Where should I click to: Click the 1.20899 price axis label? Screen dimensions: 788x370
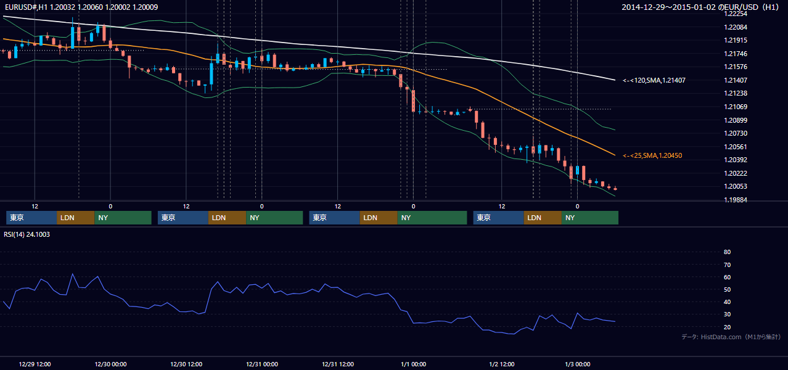pos(736,120)
